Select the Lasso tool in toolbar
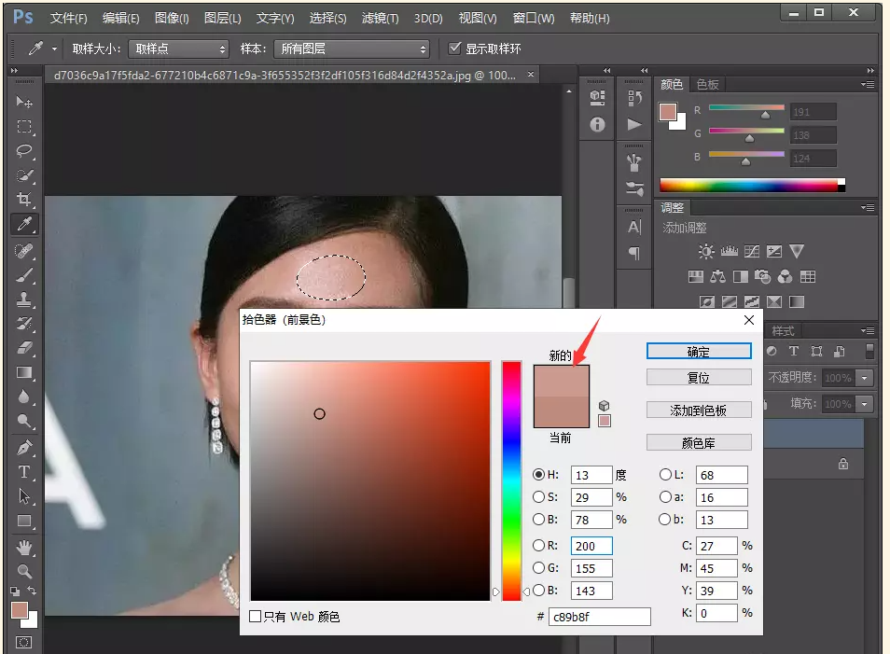Viewport: 890px width, 654px height. pos(24,151)
